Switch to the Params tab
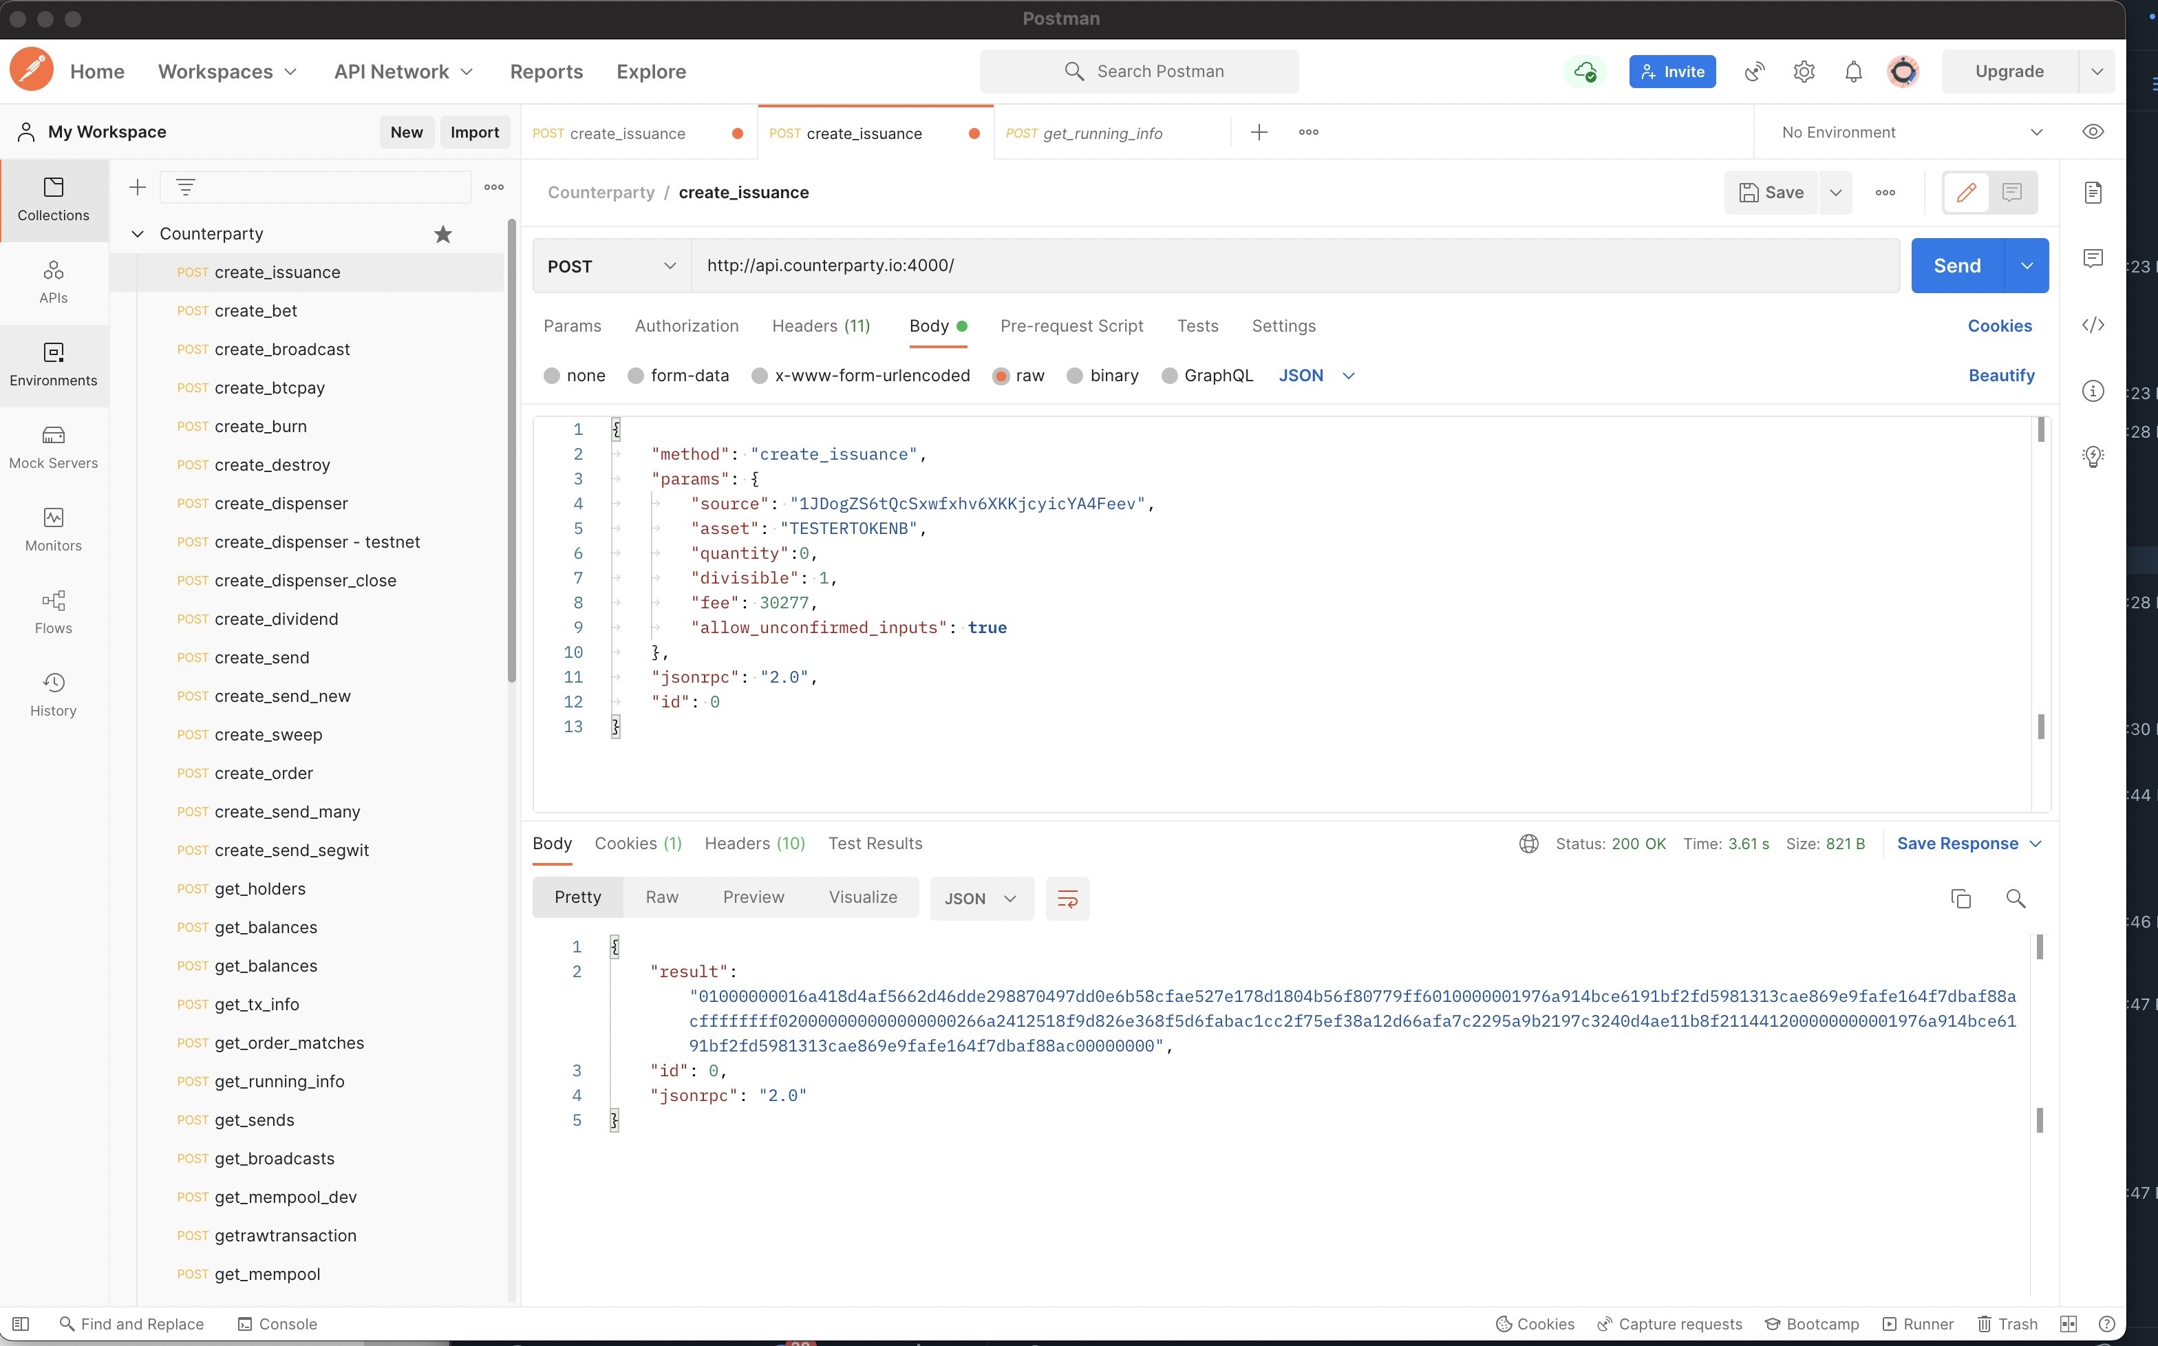 [x=573, y=325]
